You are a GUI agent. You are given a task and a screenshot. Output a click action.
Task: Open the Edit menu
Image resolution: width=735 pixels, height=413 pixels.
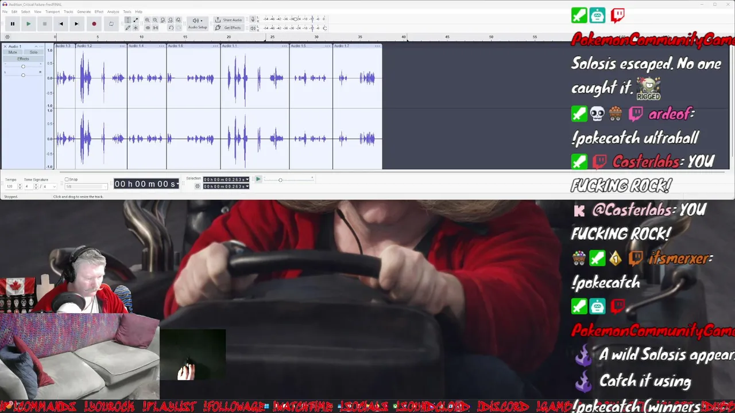click(14, 11)
